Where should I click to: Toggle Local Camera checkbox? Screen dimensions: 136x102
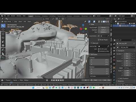tap(99, 36)
